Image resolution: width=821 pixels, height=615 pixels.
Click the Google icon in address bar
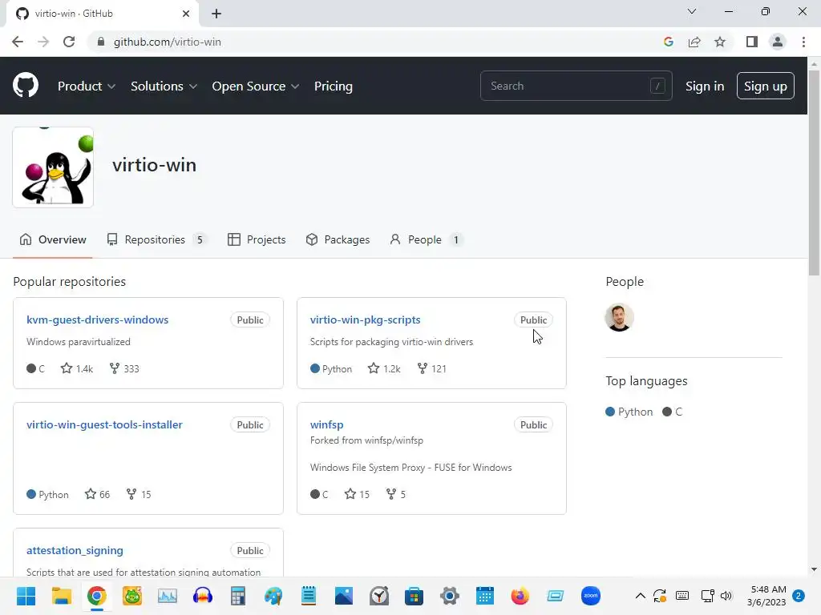click(x=669, y=42)
